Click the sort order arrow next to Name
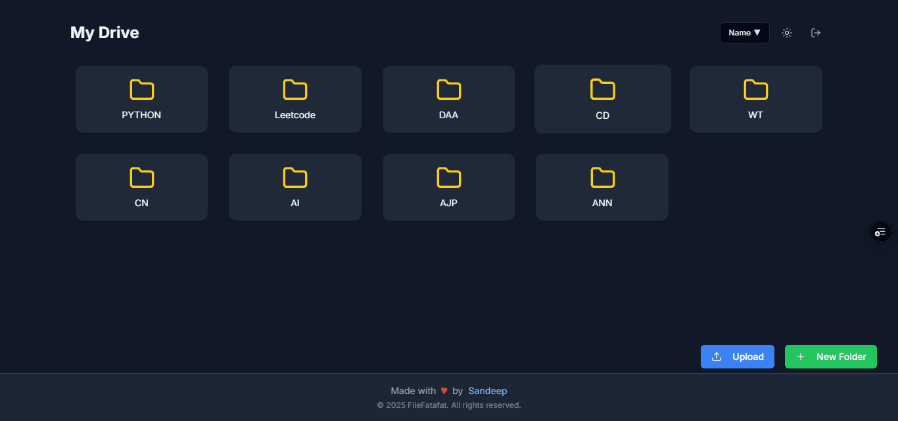 [x=757, y=32]
